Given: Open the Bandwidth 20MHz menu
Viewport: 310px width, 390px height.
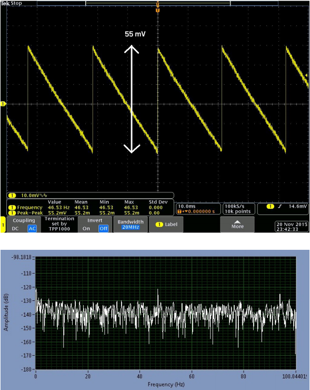Looking at the screenshot, I should (131, 225).
